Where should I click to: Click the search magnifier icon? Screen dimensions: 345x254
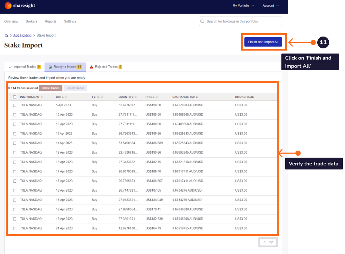(x=202, y=21)
